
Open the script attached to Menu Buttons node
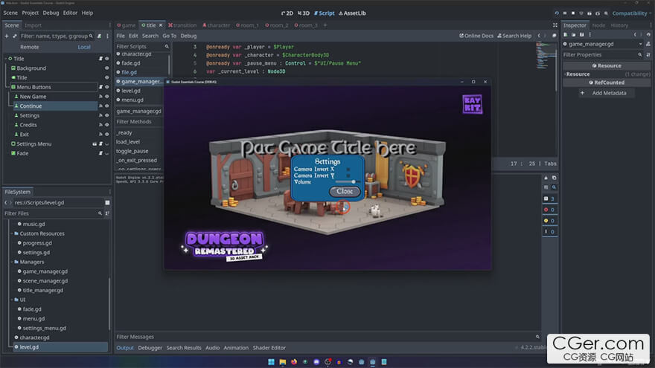100,87
